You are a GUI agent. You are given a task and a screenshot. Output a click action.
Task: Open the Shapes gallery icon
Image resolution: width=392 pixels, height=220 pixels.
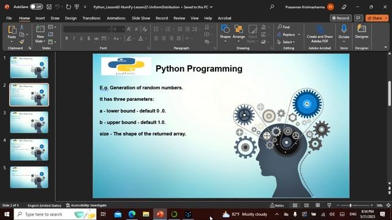[225, 29]
